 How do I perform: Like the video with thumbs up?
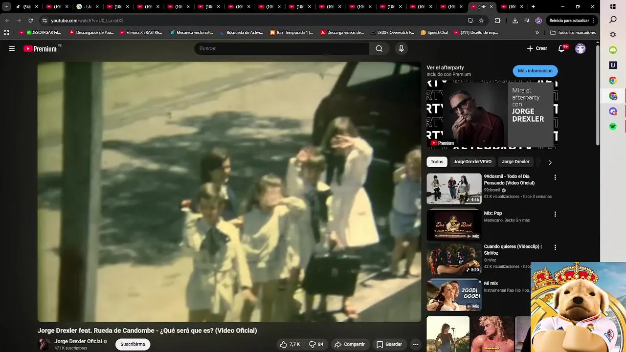pos(290,344)
